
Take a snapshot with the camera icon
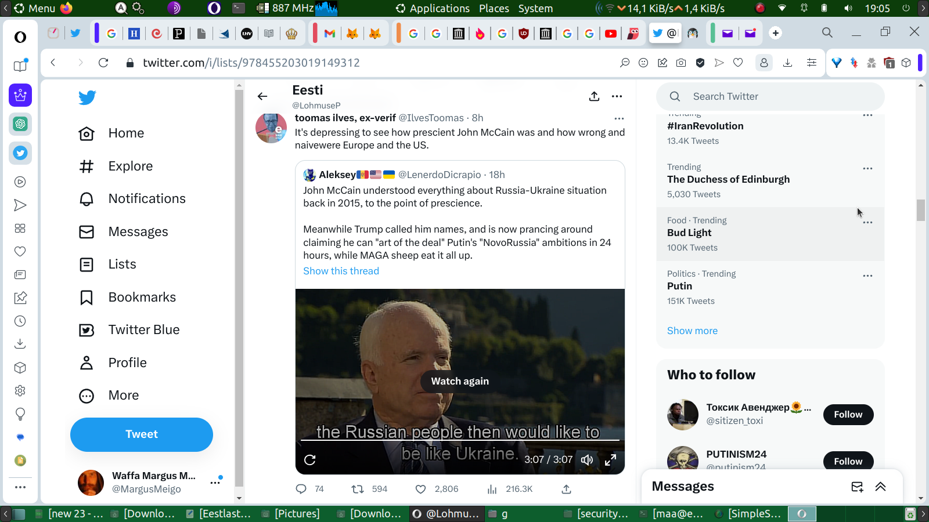point(681,63)
